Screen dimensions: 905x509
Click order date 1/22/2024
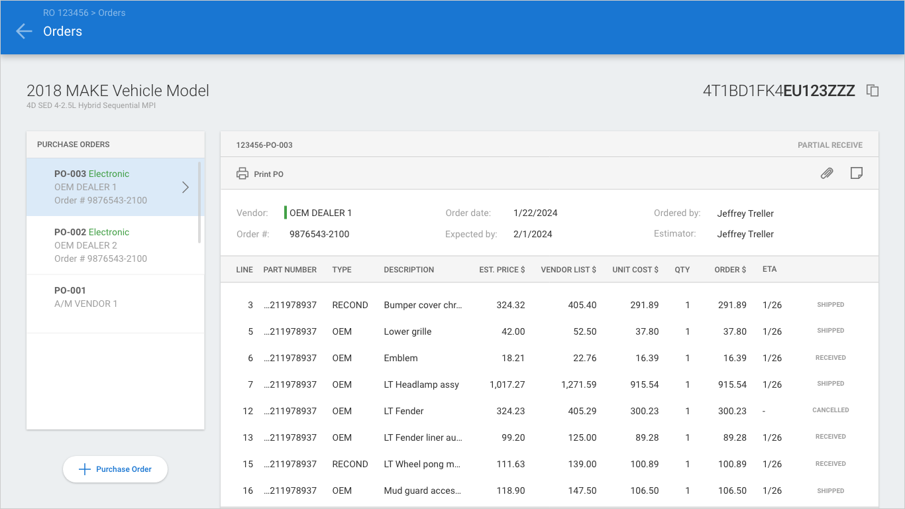[x=535, y=213]
